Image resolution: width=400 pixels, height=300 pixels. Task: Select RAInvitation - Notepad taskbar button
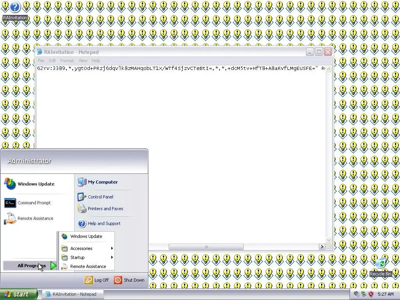pyautogui.click(x=73, y=294)
